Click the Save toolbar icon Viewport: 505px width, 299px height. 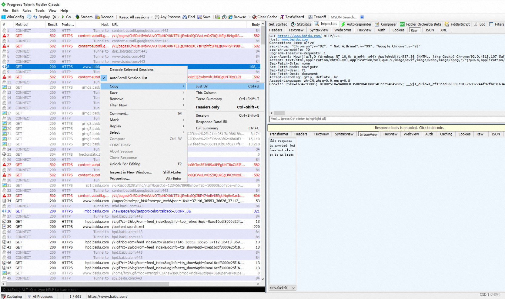click(x=204, y=17)
